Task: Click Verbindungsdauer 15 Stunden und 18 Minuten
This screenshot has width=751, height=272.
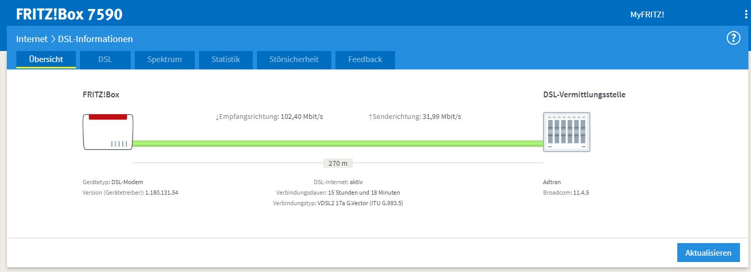Action: 338,193
